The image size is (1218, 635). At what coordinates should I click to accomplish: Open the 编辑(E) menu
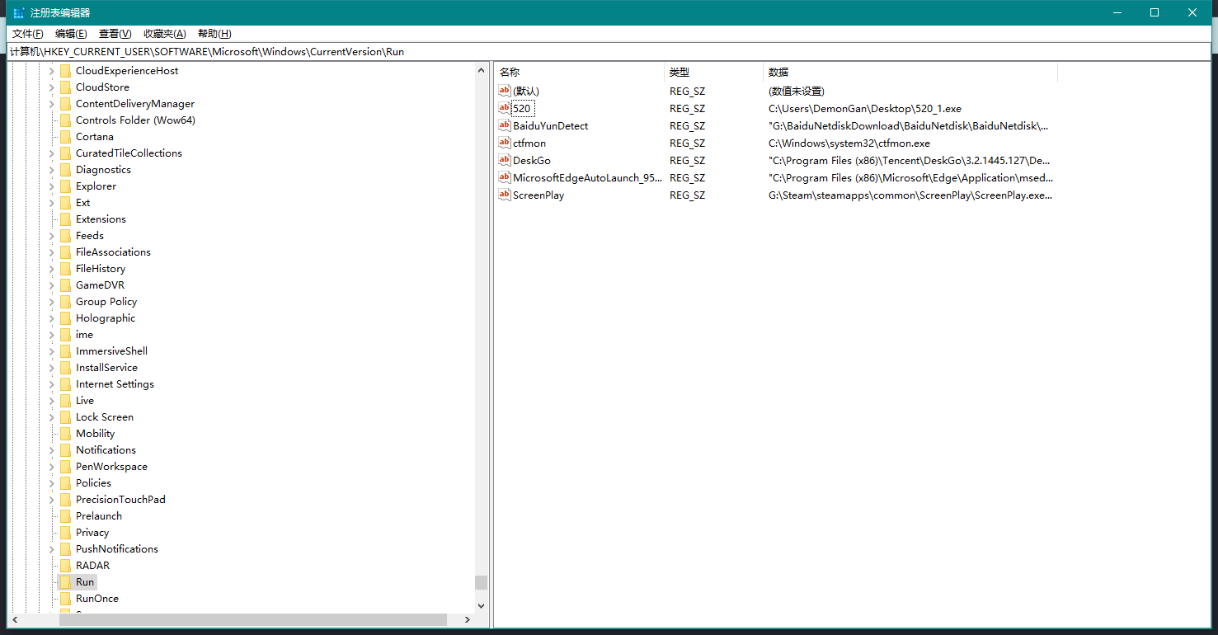pos(71,34)
